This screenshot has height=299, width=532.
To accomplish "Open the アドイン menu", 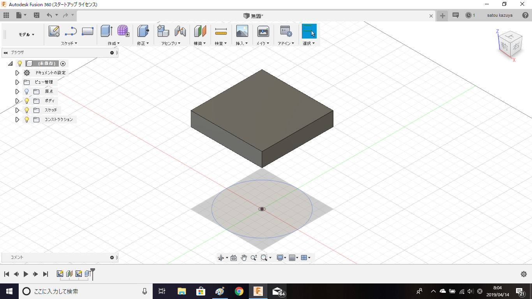I will (x=286, y=43).
